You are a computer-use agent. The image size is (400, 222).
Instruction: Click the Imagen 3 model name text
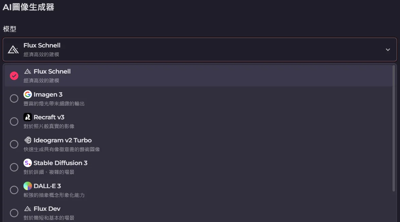point(48,95)
